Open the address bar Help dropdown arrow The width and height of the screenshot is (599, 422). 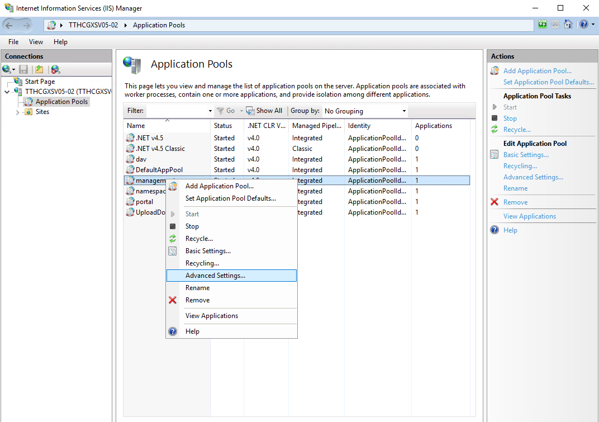pos(593,25)
